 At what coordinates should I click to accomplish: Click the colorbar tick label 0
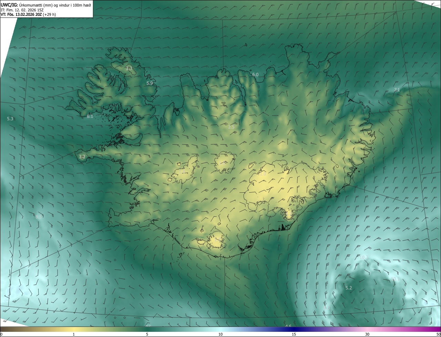[x=1, y=334]
